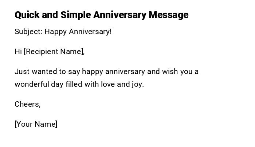Click the "Subject:" label
Viewport: 255px width, 147px height.
pos(28,32)
